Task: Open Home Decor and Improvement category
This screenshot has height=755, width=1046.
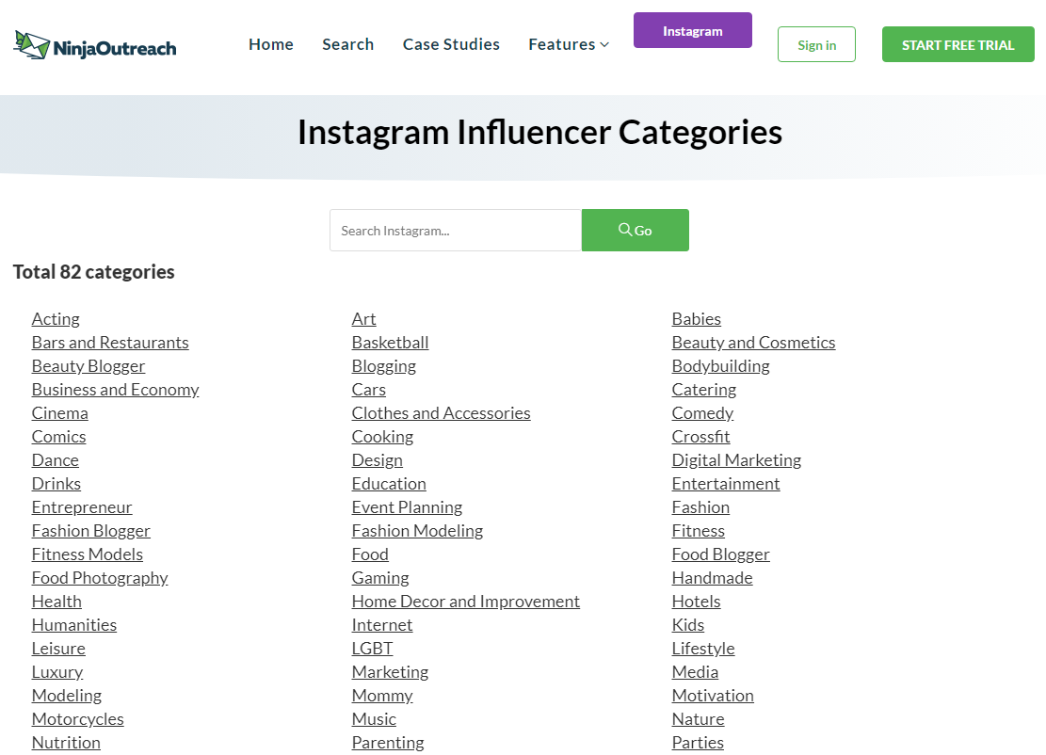Action: (x=465, y=602)
